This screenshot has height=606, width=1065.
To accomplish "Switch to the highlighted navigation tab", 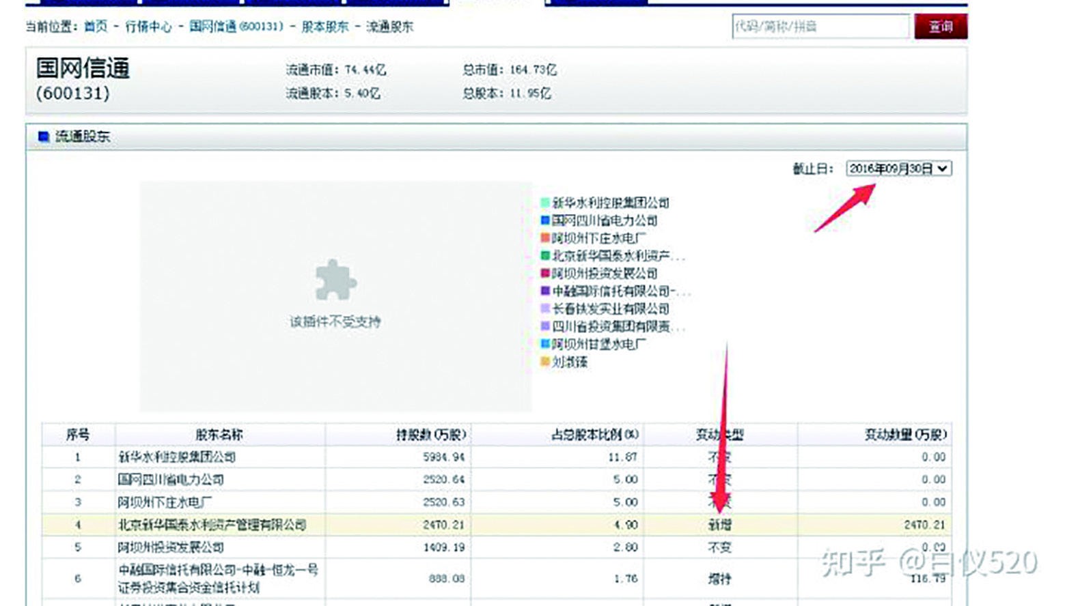I will click(495, 3).
